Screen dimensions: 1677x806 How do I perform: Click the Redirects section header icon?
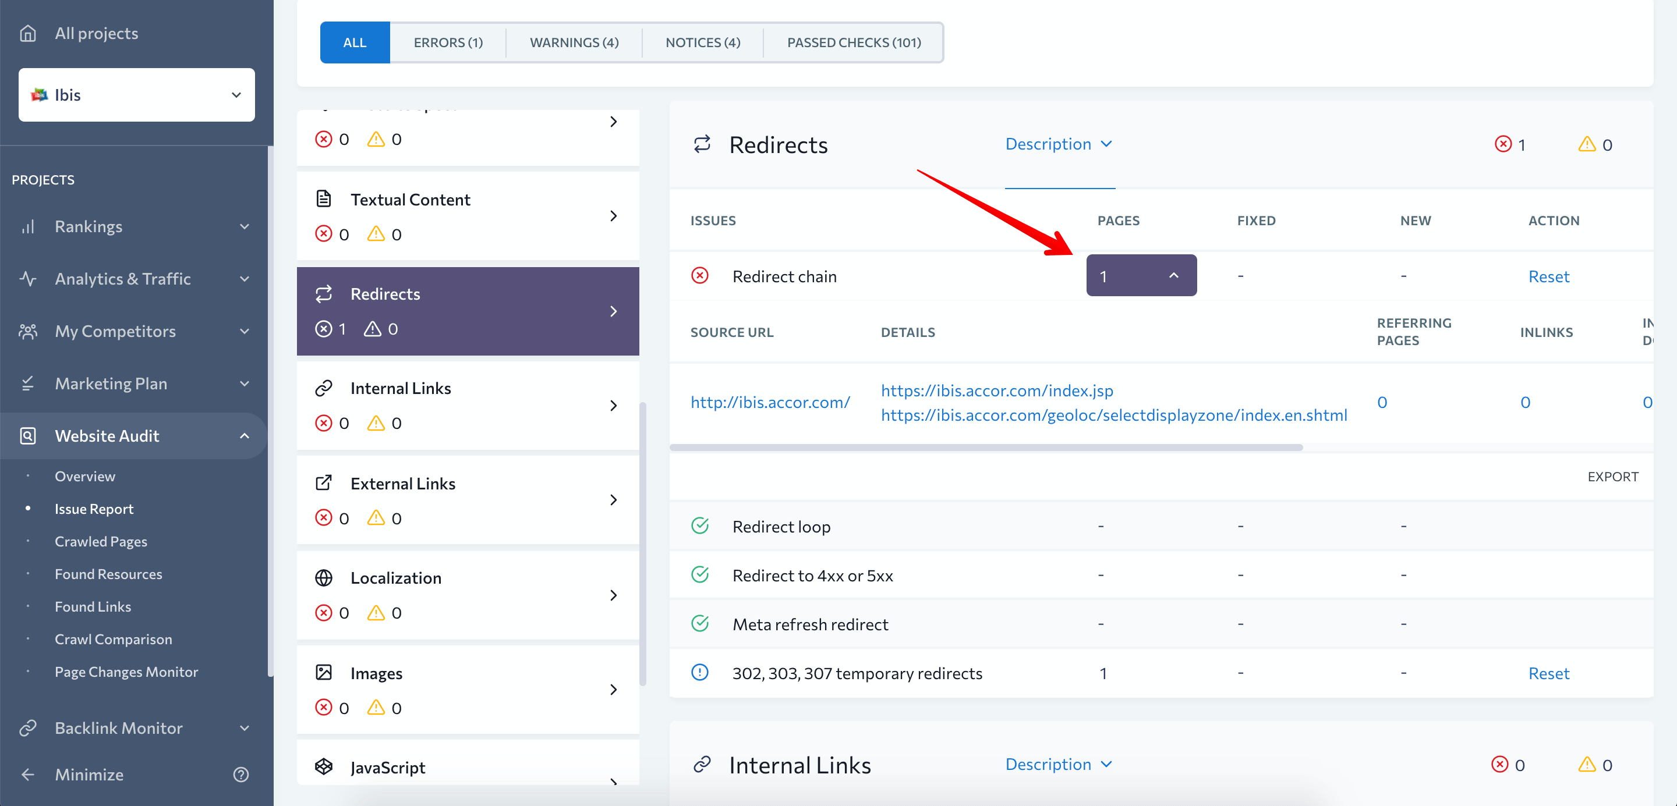[x=702, y=144]
